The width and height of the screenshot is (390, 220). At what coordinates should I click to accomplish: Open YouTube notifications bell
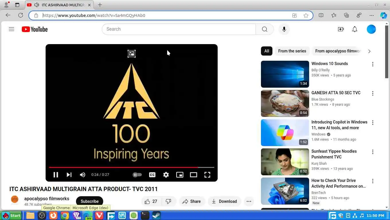point(355,29)
